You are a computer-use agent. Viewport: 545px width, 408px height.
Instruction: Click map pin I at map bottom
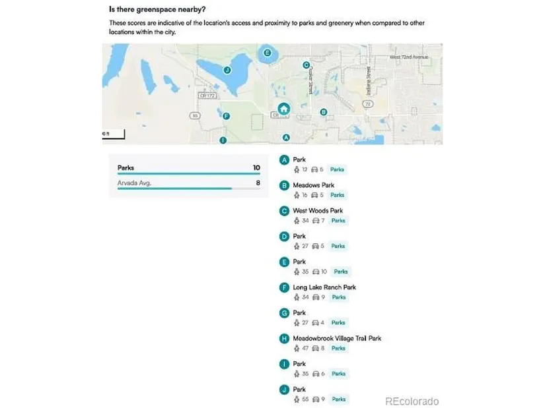[x=223, y=140]
